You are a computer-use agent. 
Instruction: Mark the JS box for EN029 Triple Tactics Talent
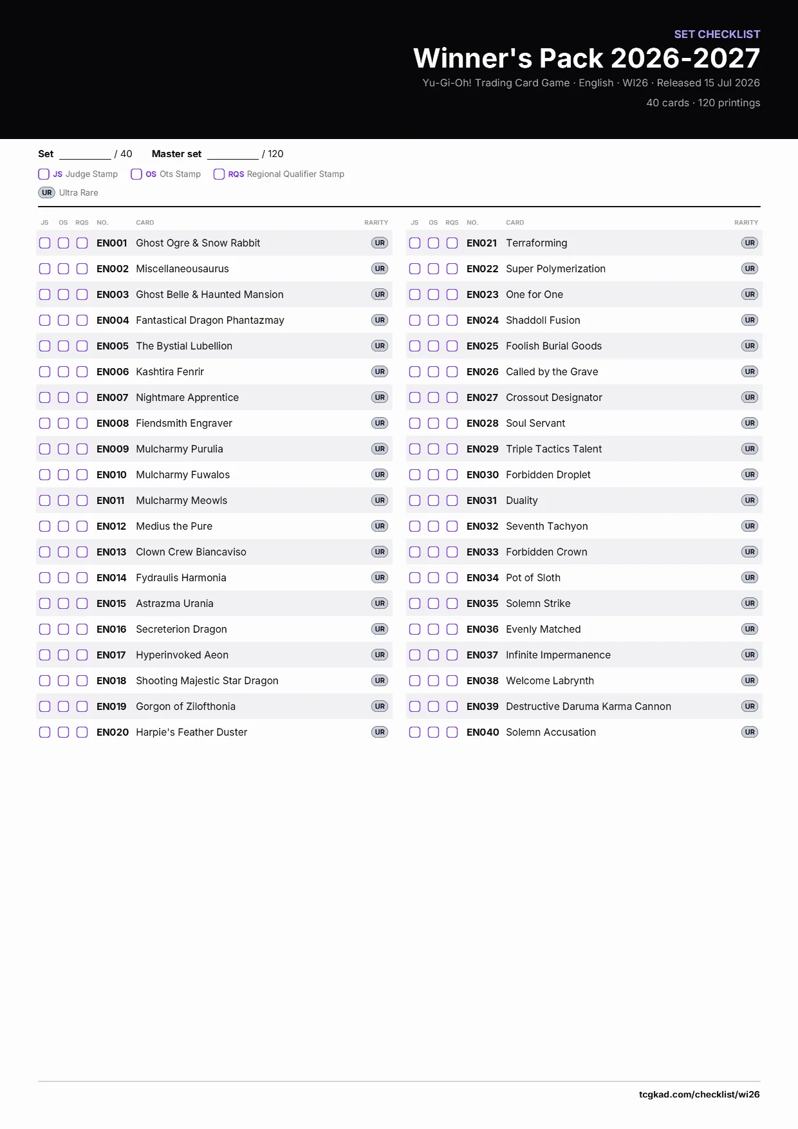pos(414,449)
